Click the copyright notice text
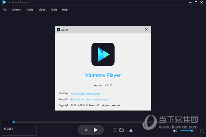Viewport: 206px width, 137px height. click(90, 105)
